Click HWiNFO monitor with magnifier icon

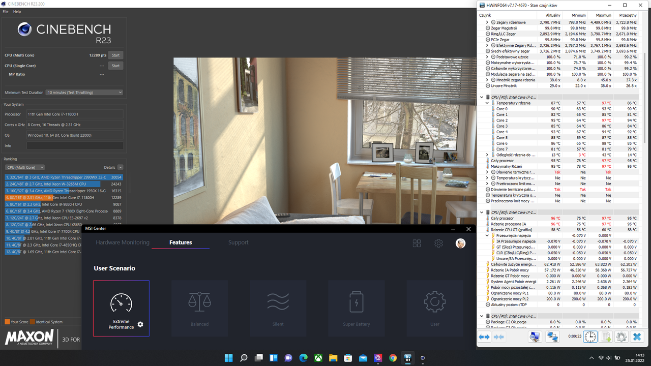(x=535, y=337)
